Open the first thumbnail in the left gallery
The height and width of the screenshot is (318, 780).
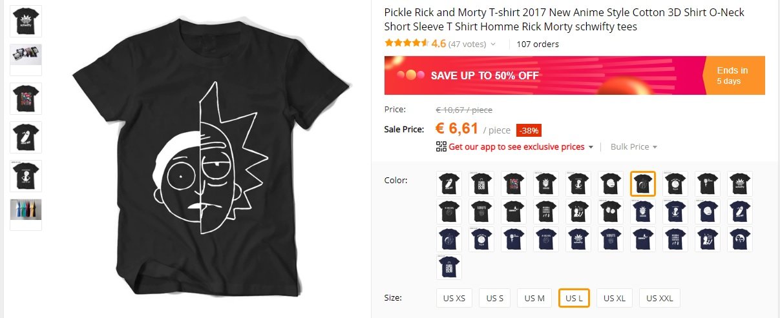click(26, 21)
